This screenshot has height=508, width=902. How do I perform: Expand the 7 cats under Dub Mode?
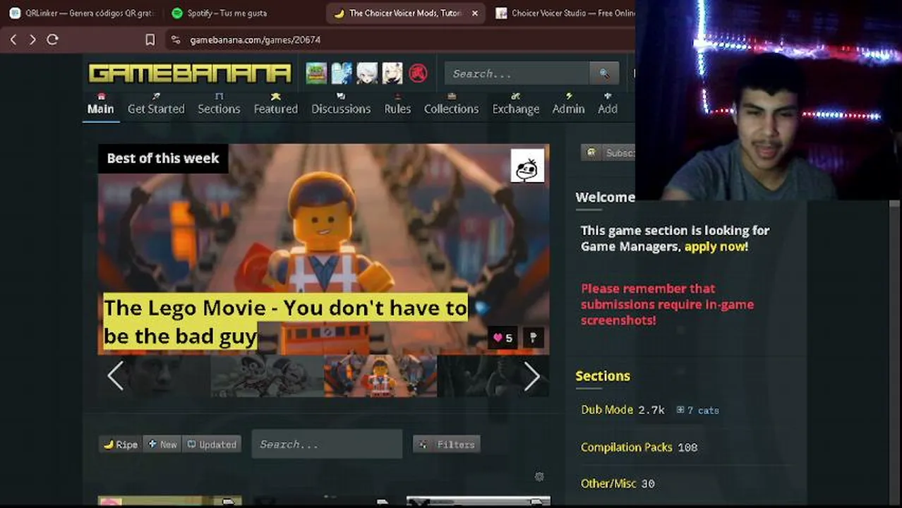[x=698, y=410]
